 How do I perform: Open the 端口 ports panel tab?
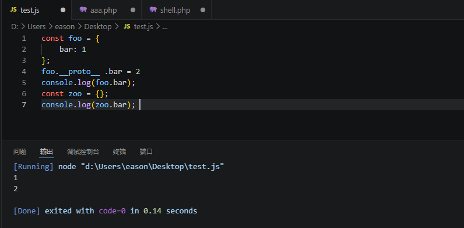coord(146,152)
